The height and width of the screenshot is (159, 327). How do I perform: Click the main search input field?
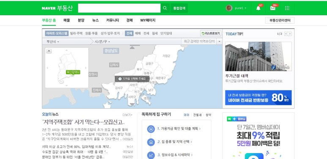pyautogui.click(x=119, y=8)
